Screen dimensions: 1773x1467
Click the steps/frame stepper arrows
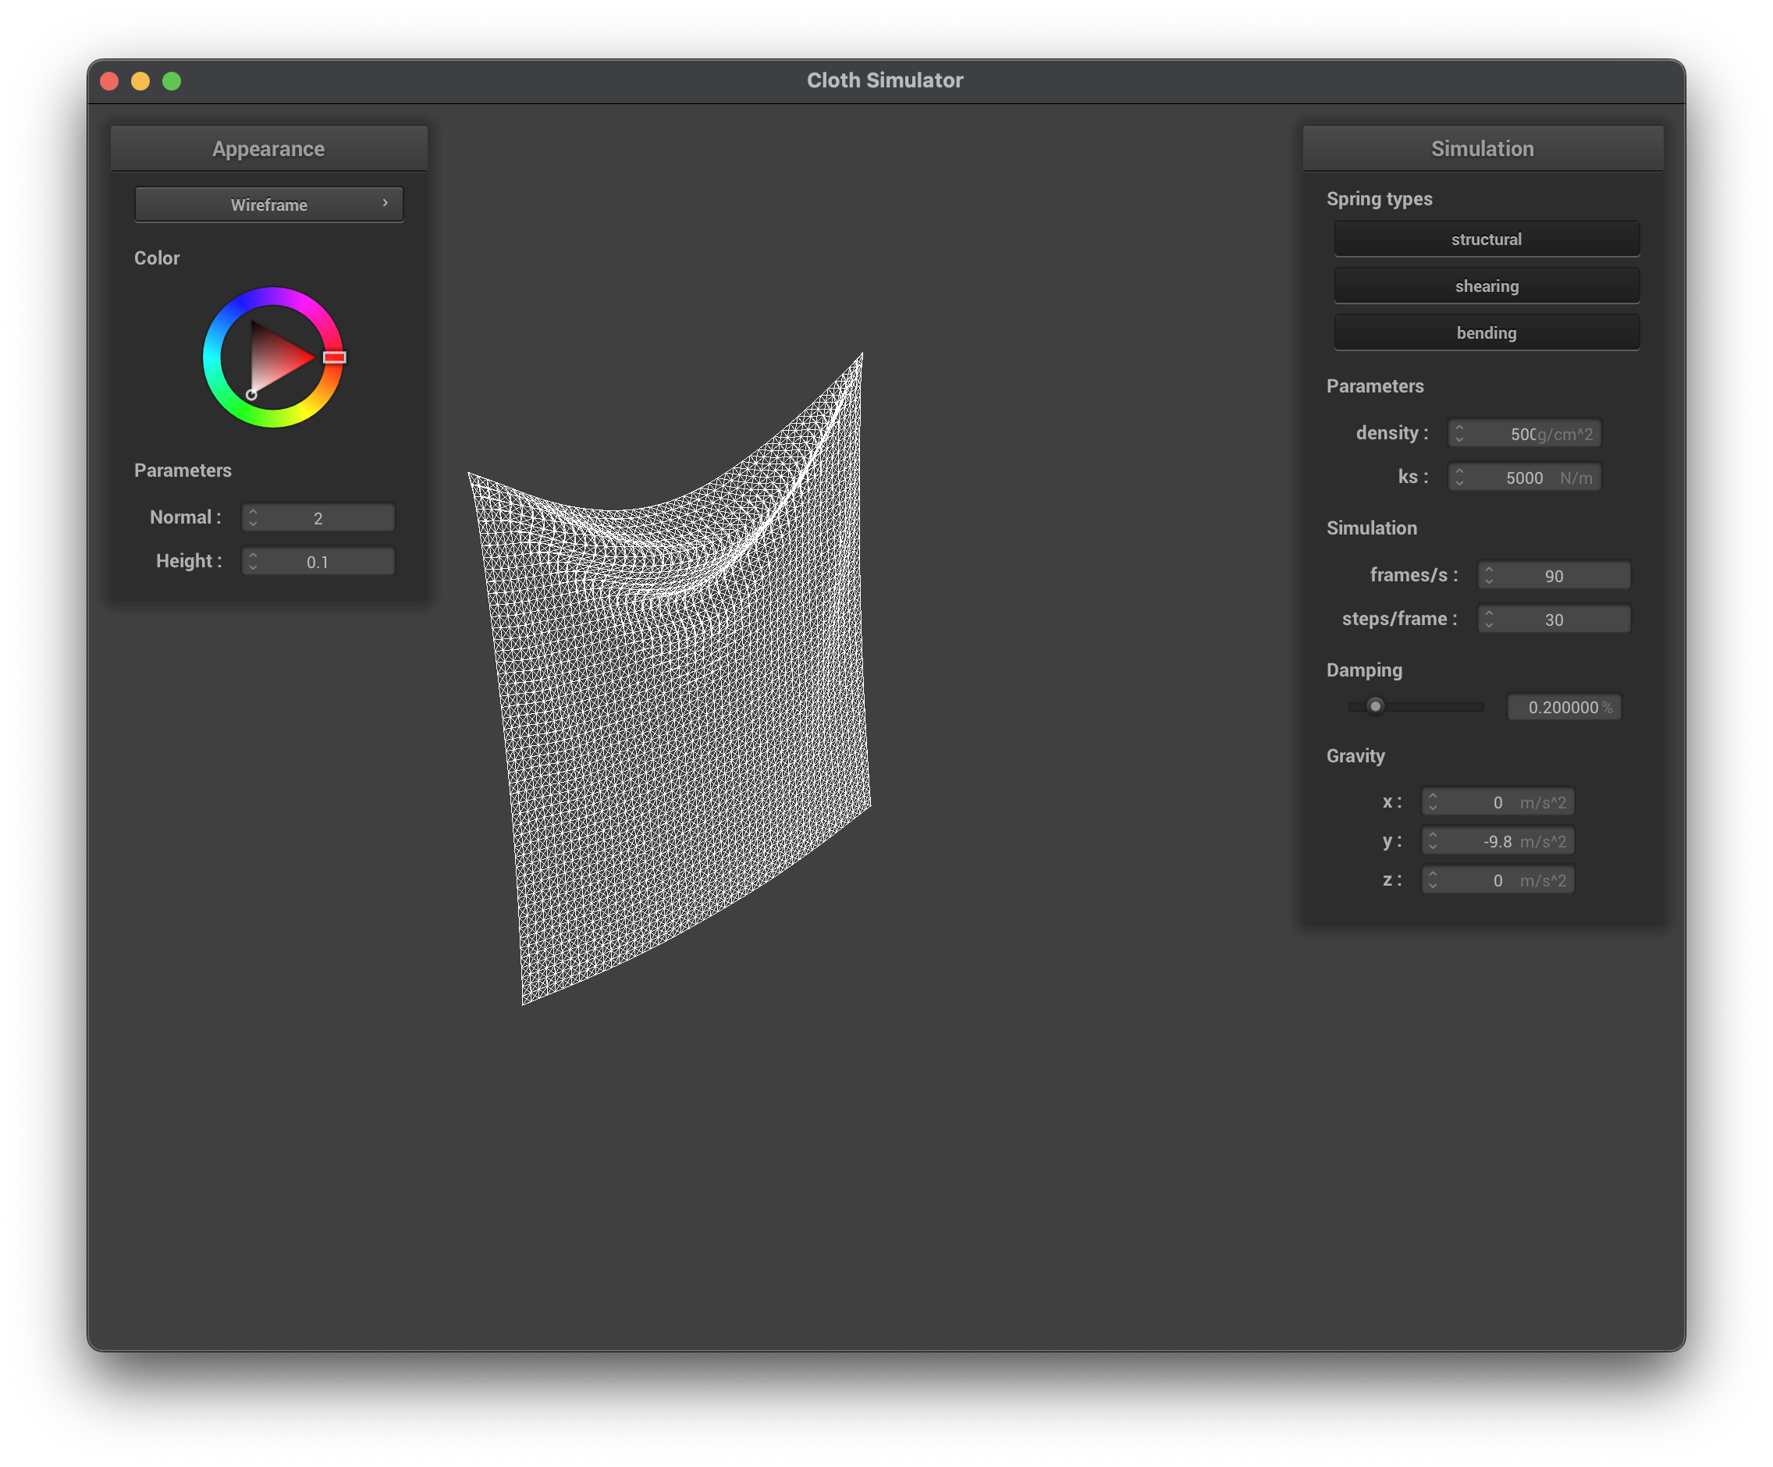click(x=1488, y=620)
